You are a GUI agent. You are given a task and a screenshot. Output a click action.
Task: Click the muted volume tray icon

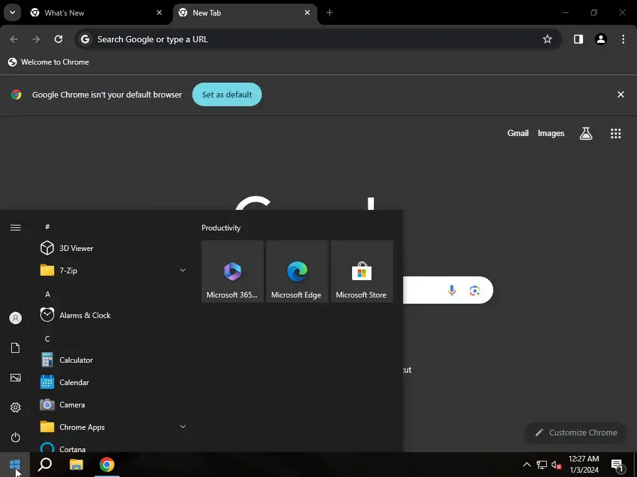(557, 465)
